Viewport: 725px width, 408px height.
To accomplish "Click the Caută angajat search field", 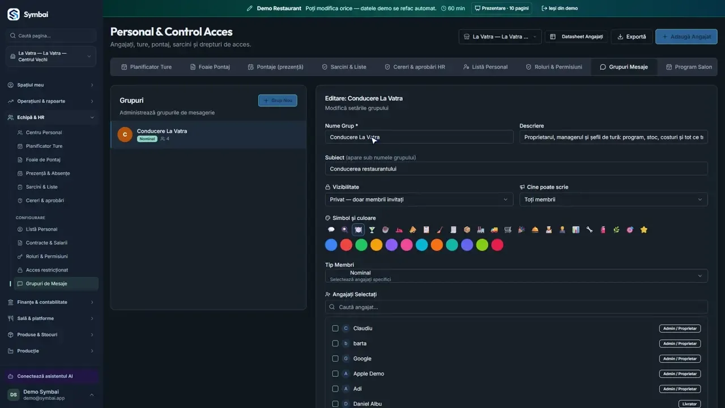I will [517, 307].
